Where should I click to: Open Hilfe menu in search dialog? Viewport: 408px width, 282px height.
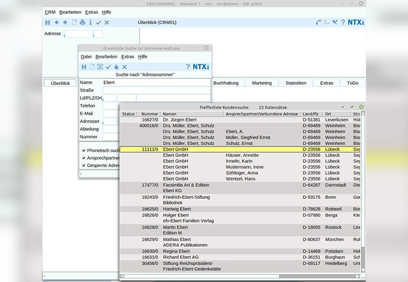point(142,57)
